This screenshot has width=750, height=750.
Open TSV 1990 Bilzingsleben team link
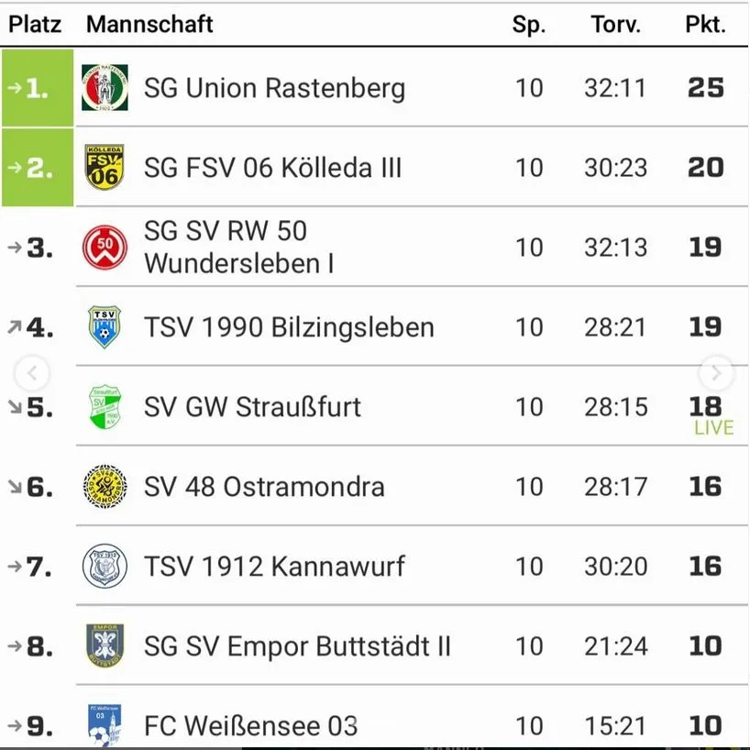[x=289, y=327]
